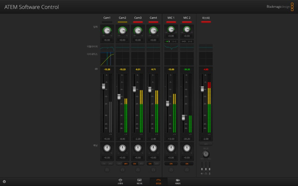Viewport: 298px width, 186px height.
Task: Enable AFV on Cam3
Action: (x=141, y=164)
